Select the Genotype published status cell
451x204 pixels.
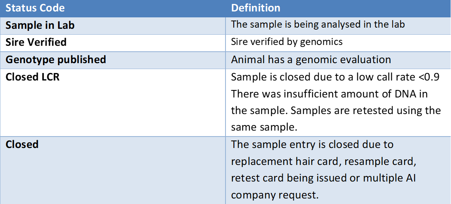pos(113,60)
